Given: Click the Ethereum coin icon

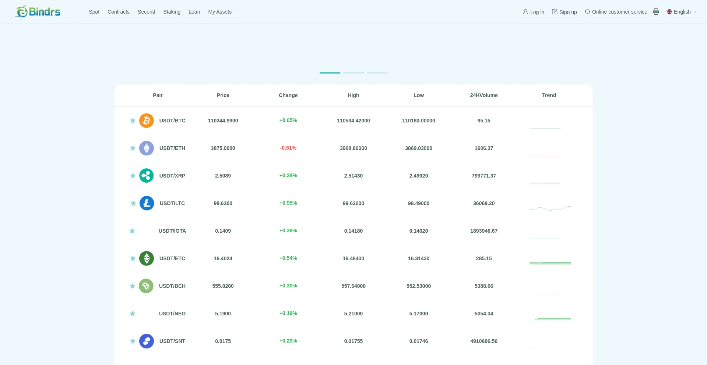Looking at the screenshot, I should pyautogui.click(x=146, y=148).
